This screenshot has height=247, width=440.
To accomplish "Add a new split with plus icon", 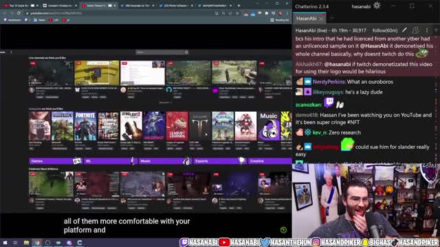I will (437, 30).
